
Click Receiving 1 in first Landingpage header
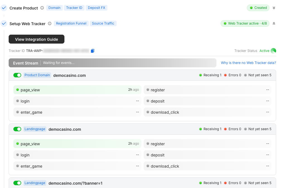[210, 129]
